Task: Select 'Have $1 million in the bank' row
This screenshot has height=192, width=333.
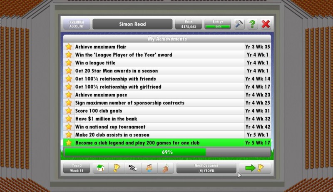Action: coord(167,119)
